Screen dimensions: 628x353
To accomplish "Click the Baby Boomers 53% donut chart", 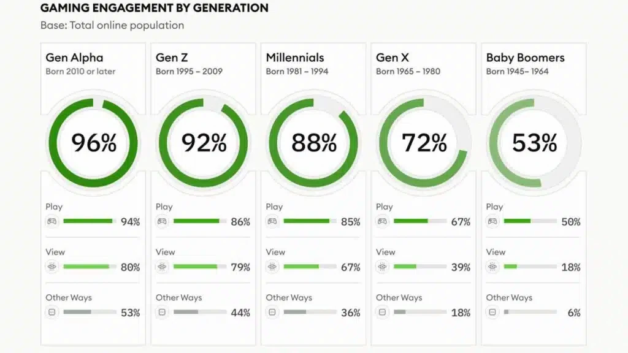I will (x=534, y=143).
